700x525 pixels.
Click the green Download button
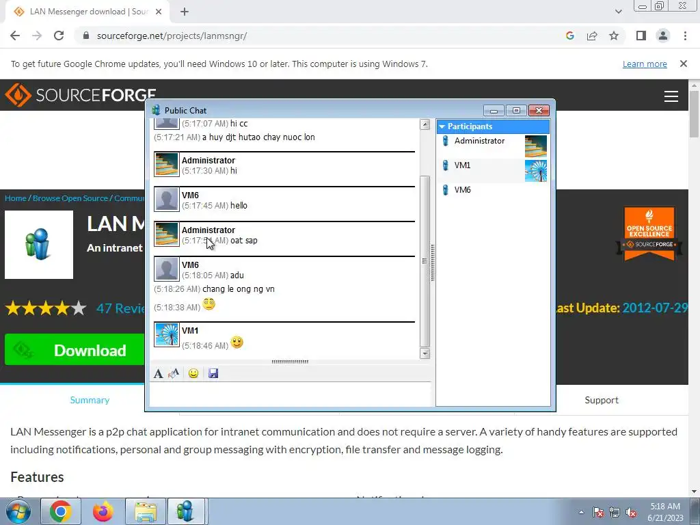pyautogui.click(x=75, y=350)
